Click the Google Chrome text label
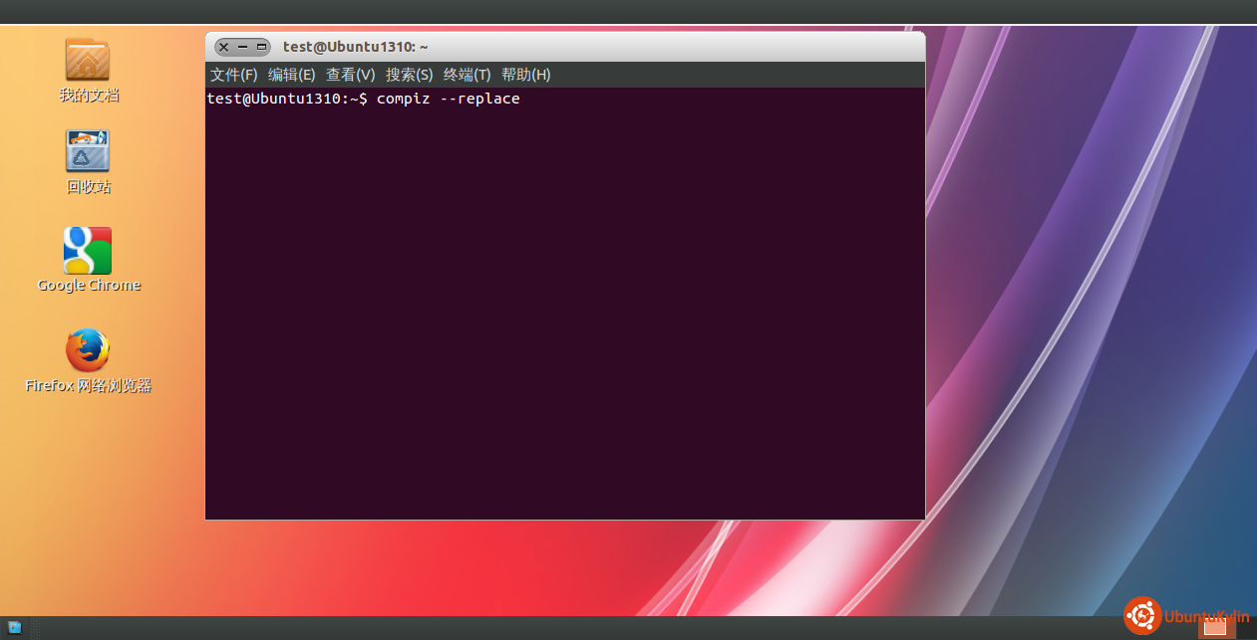This screenshot has width=1257, height=640. 89,286
